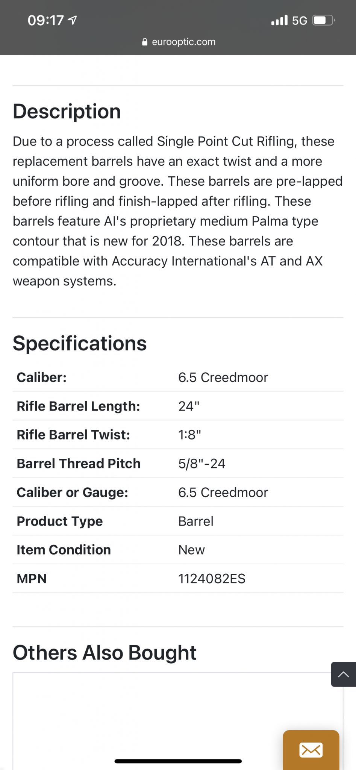Screen dimensions: 356x770
Task: Tap the battery indicator icon
Action: point(323,20)
